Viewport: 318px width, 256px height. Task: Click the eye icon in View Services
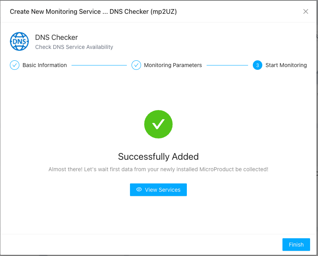click(x=139, y=190)
